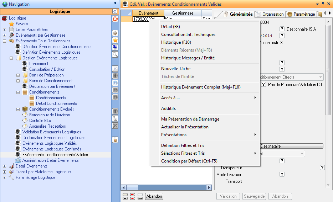Expand the Listes Paramétrées tree node
The image size is (333, 202).
4,30
